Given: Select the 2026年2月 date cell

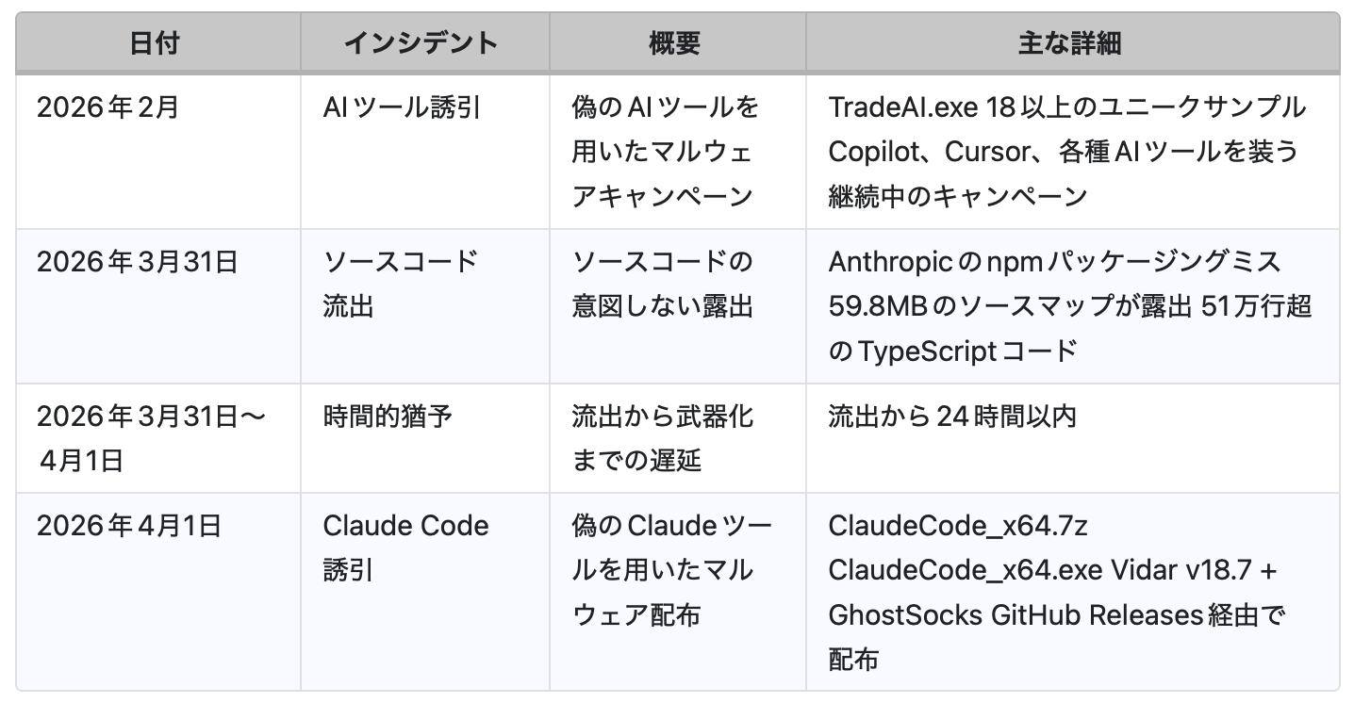Looking at the screenshot, I should 107,107.
